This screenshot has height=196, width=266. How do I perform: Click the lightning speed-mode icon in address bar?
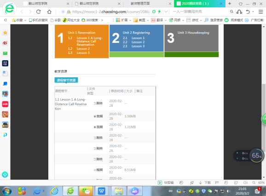pos(159,12)
